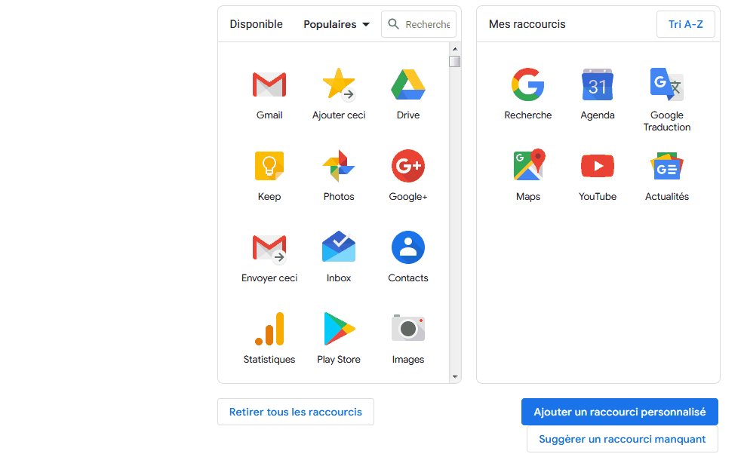Click the scrollbar down arrow in Disponible list
The width and height of the screenshot is (744, 460).
click(455, 377)
